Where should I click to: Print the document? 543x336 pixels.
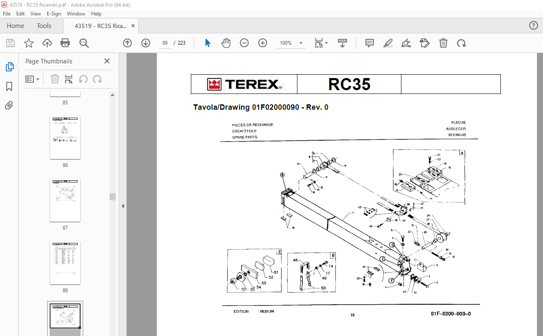[65, 43]
